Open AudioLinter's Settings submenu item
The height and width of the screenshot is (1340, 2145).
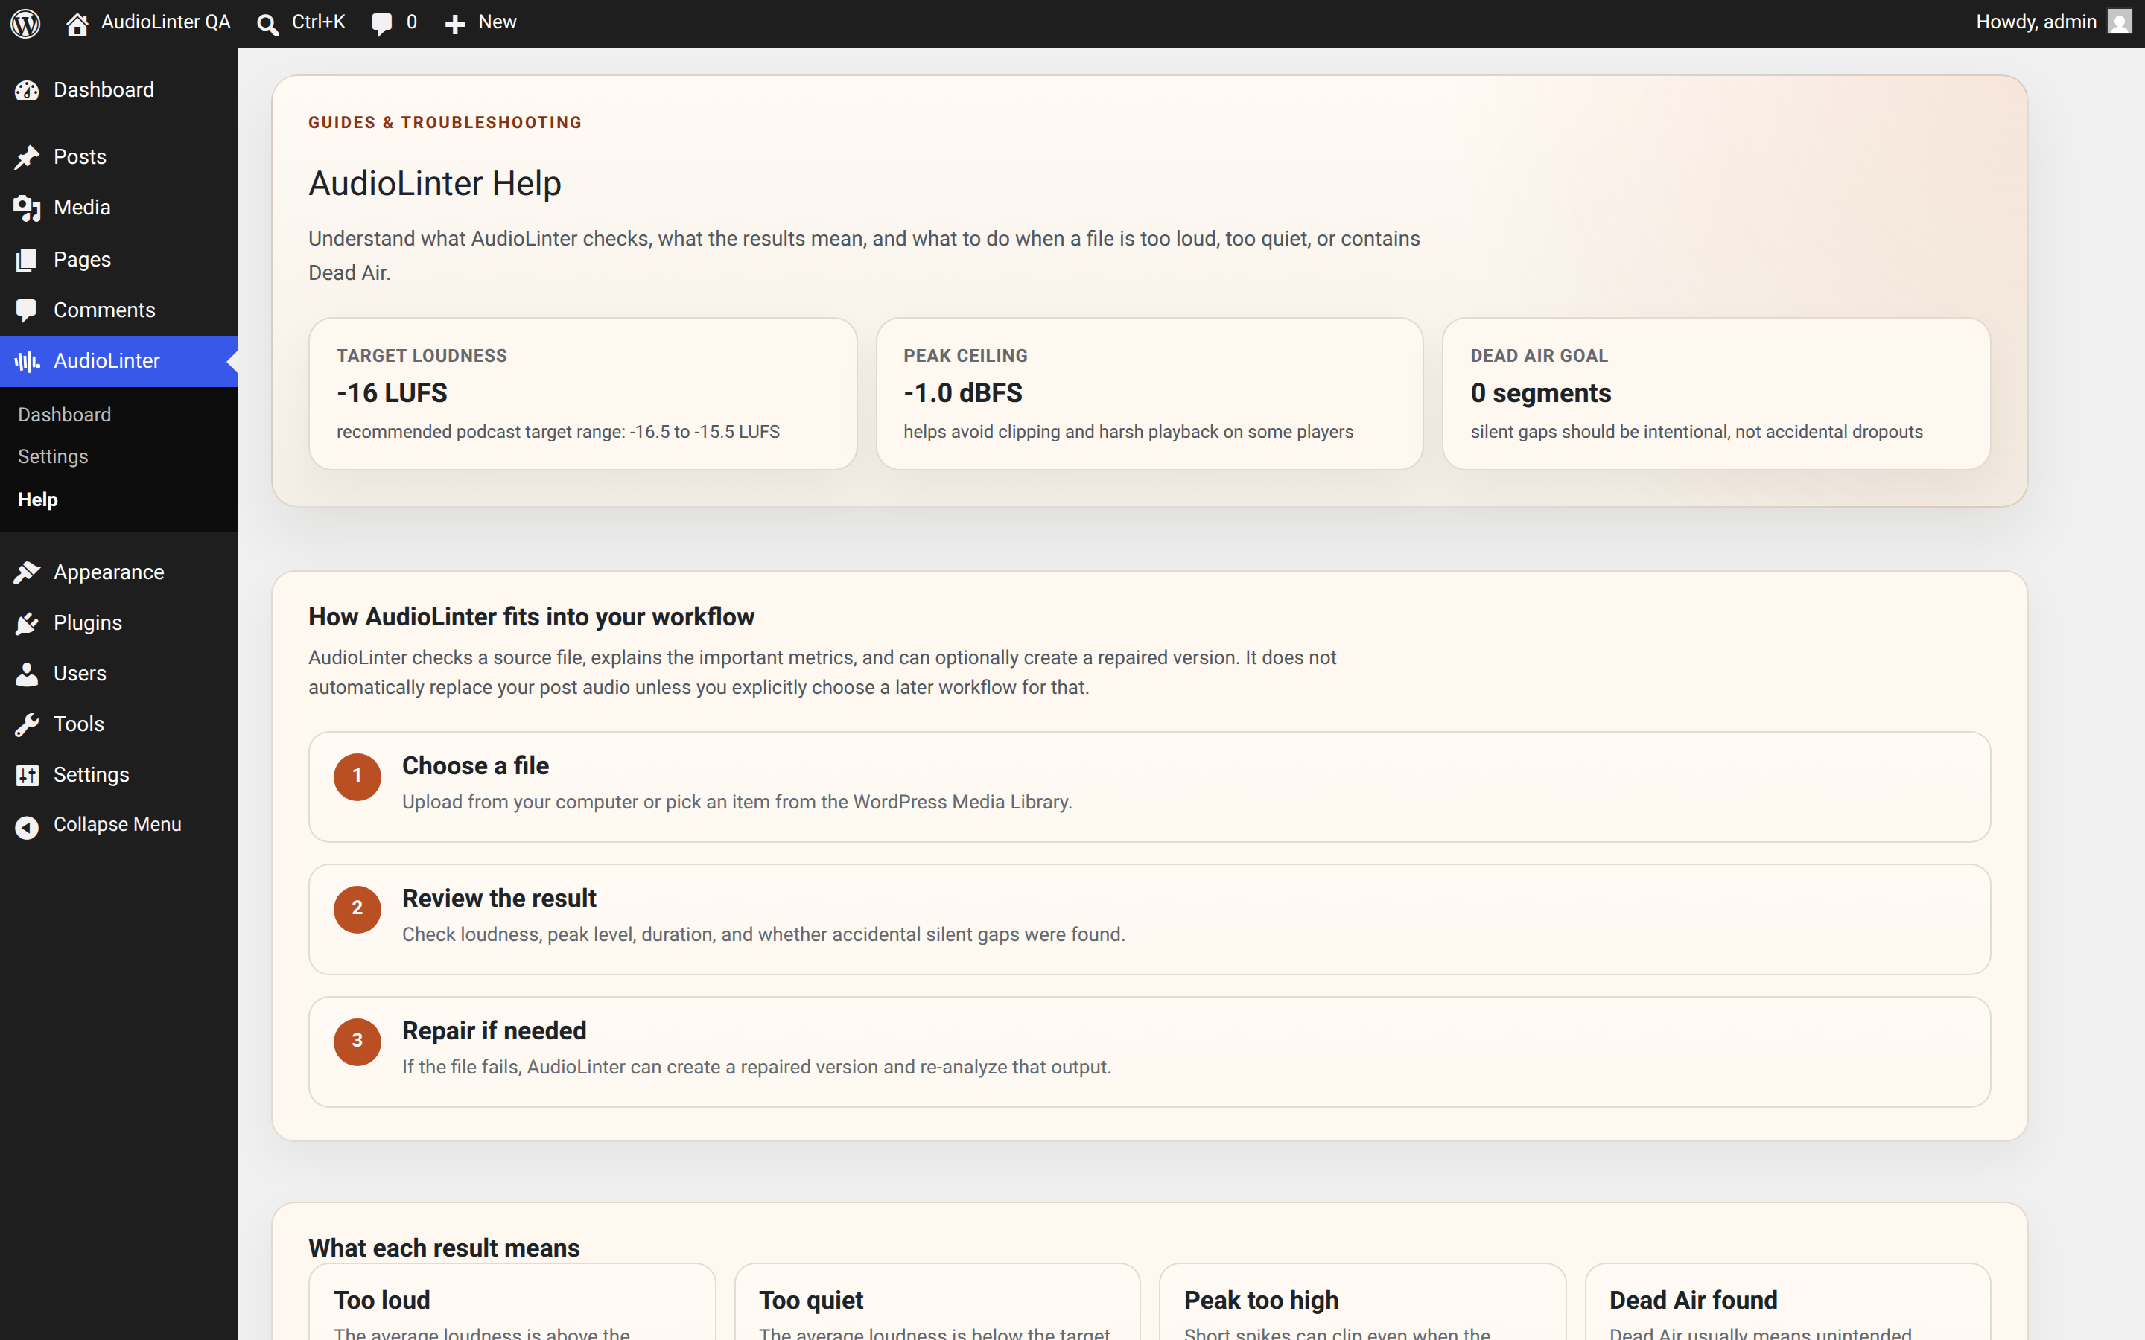[x=52, y=456]
